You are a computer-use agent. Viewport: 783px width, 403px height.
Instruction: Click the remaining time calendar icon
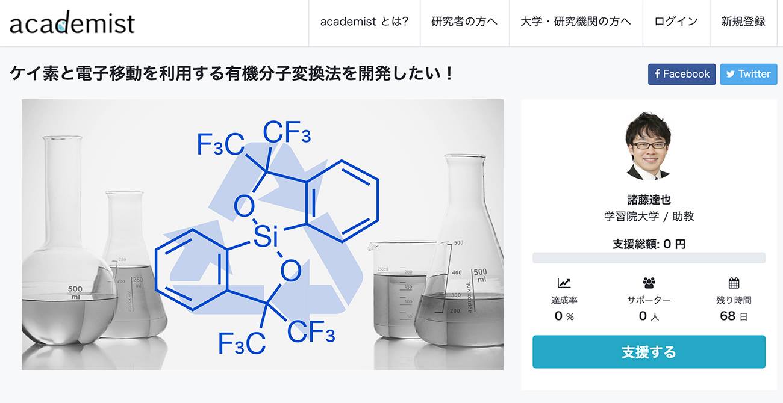(x=734, y=283)
